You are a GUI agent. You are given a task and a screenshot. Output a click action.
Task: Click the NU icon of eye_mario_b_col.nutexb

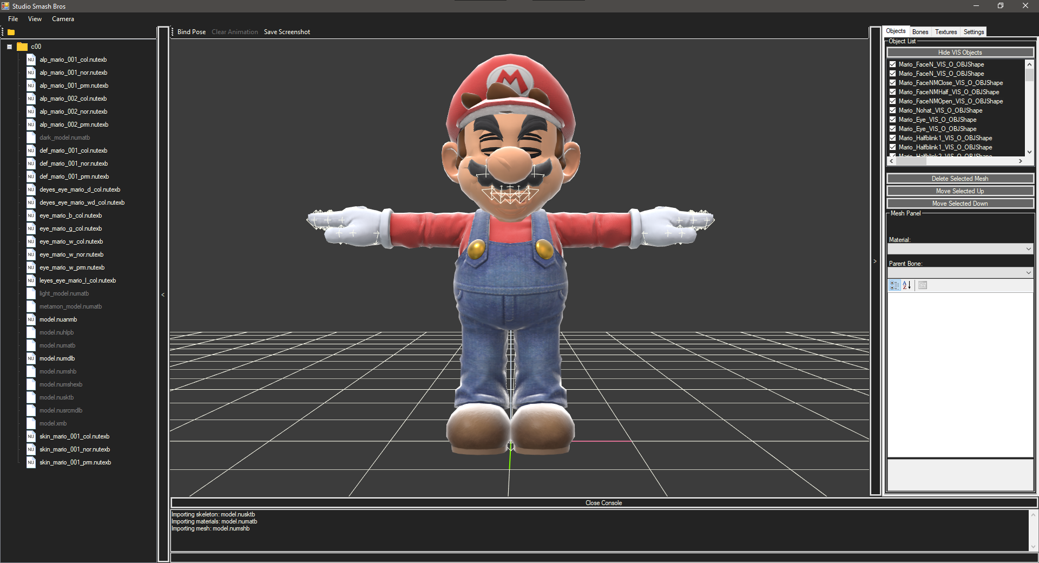coord(31,215)
